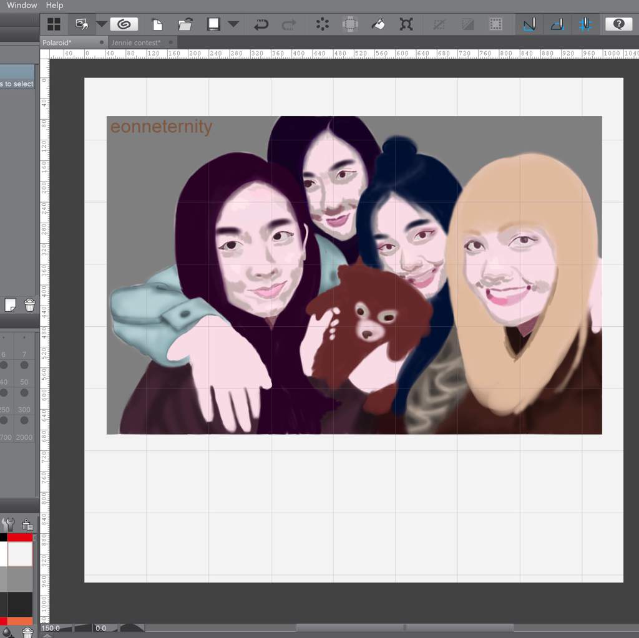The width and height of the screenshot is (639, 638).
Task: Click the horizontal canvas scrollbar thumb
Action: coord(404,627)
